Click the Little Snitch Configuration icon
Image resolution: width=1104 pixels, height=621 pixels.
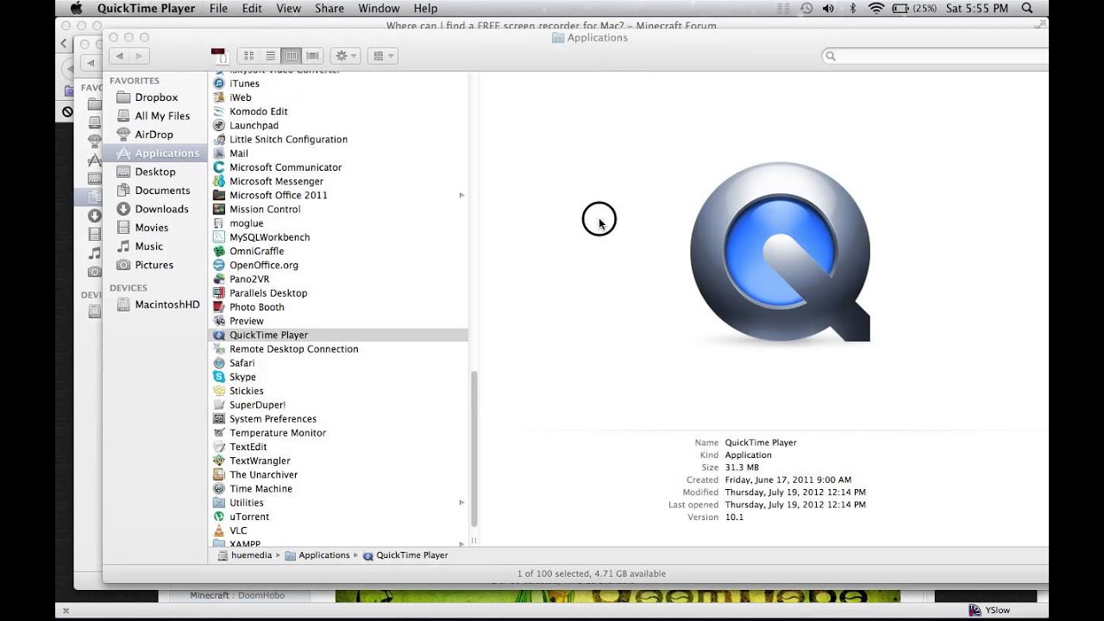[x=219, y=139]
